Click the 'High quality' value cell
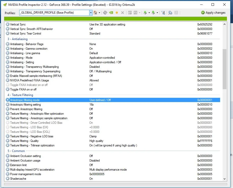 (x=96, y=141)
